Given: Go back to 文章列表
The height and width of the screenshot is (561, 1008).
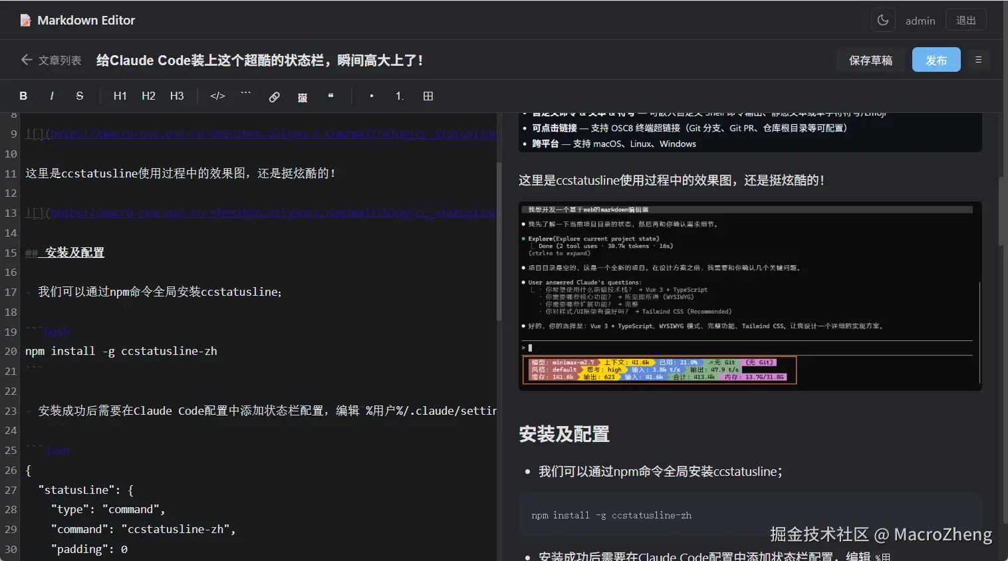Looking at the screenshot, I should tap(51, 60).
